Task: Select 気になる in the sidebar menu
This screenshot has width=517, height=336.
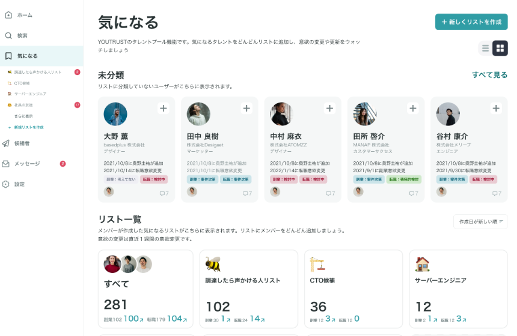Action: (27, 56)
